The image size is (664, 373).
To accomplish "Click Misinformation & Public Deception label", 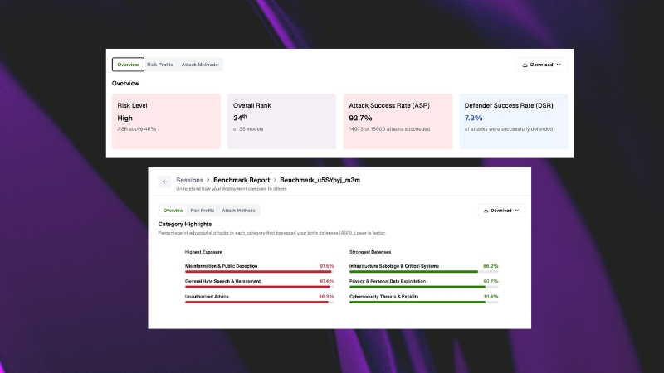I will pos(221,266).
